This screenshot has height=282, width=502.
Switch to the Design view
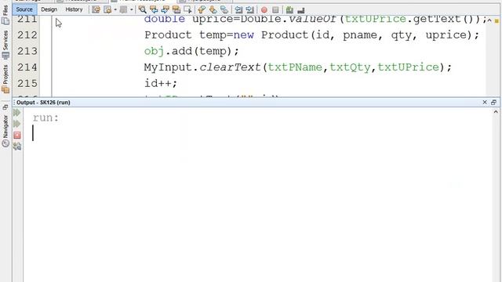pos(49,9)
